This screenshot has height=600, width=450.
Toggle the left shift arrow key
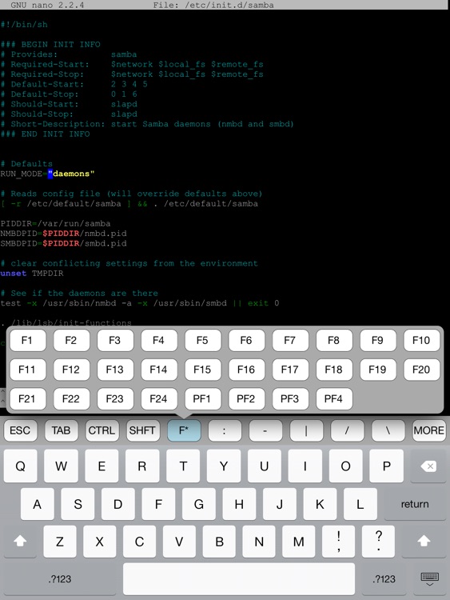[20, 541]
